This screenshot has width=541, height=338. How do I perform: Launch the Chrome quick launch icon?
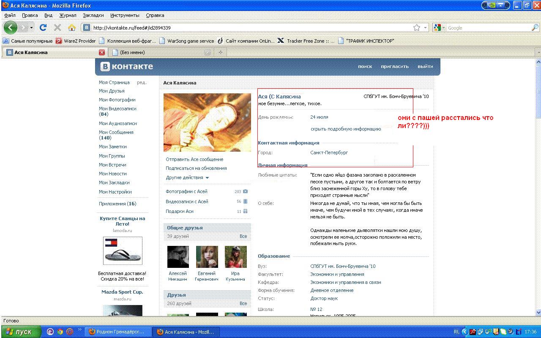click(60, 332)
